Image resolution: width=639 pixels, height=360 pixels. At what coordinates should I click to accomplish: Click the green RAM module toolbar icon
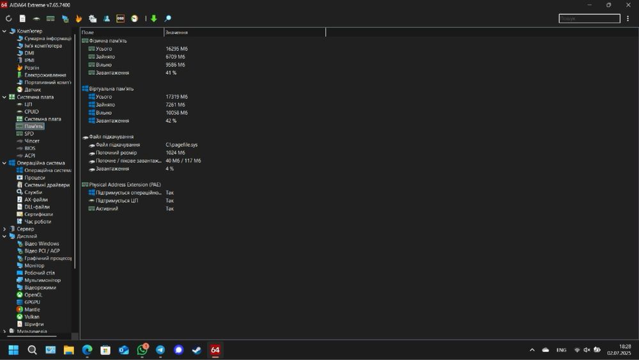click(x=50, y=19)
